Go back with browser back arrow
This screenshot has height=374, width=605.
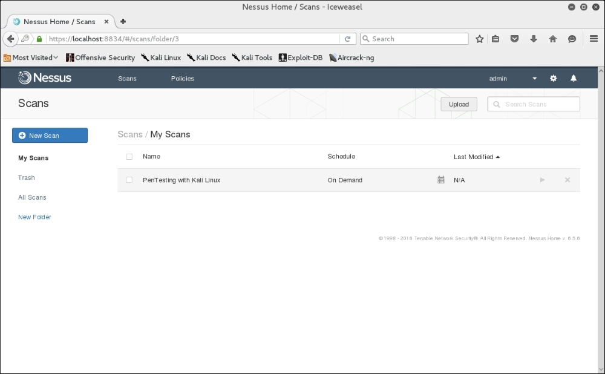coord(10,39)
